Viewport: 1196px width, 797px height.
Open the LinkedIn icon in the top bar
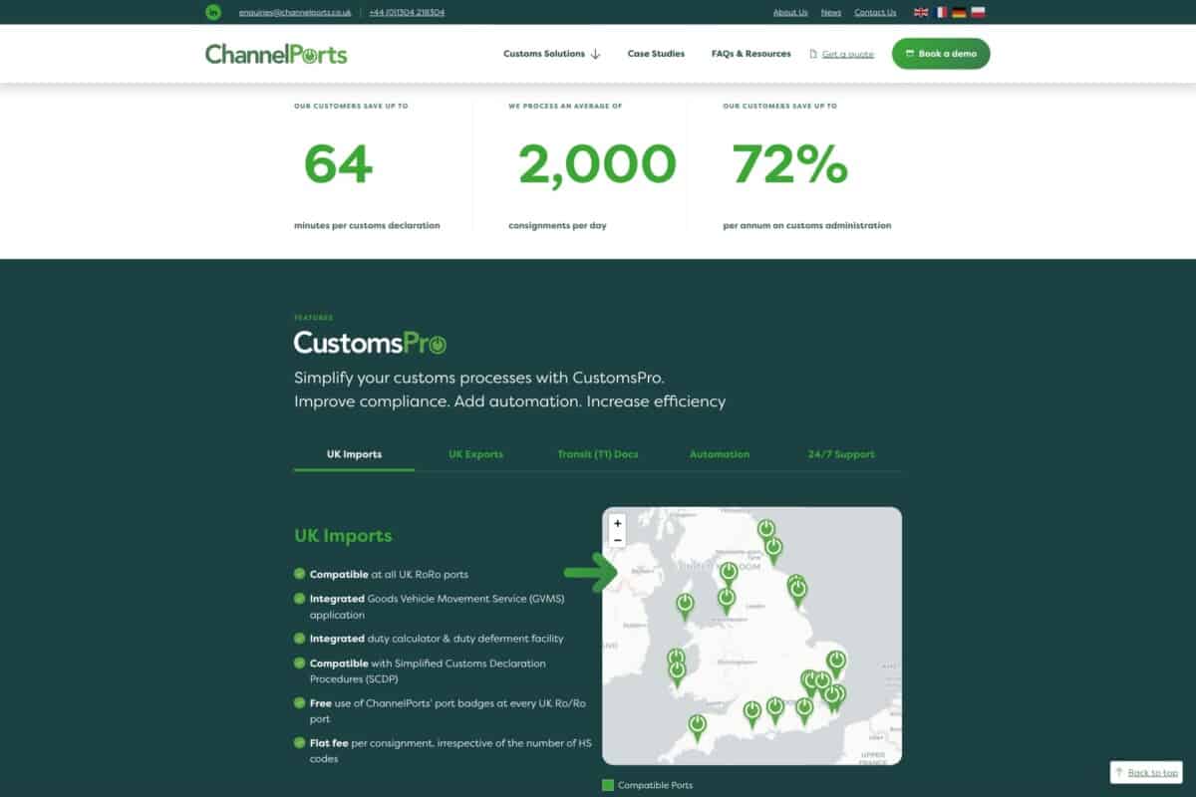pos(213,12)
